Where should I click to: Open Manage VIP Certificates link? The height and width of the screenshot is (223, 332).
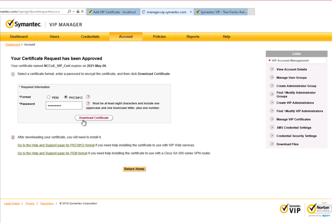coord(293,119)
